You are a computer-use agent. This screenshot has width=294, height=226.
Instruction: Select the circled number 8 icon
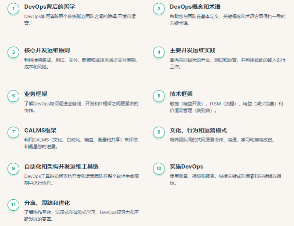[x=159, y=132]
